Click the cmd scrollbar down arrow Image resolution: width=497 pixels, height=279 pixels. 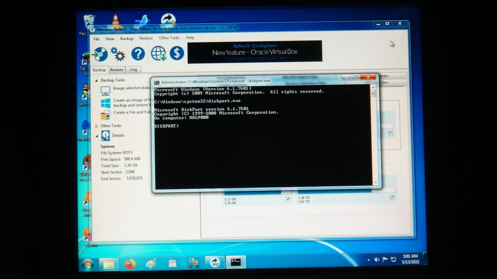point(376,183)
